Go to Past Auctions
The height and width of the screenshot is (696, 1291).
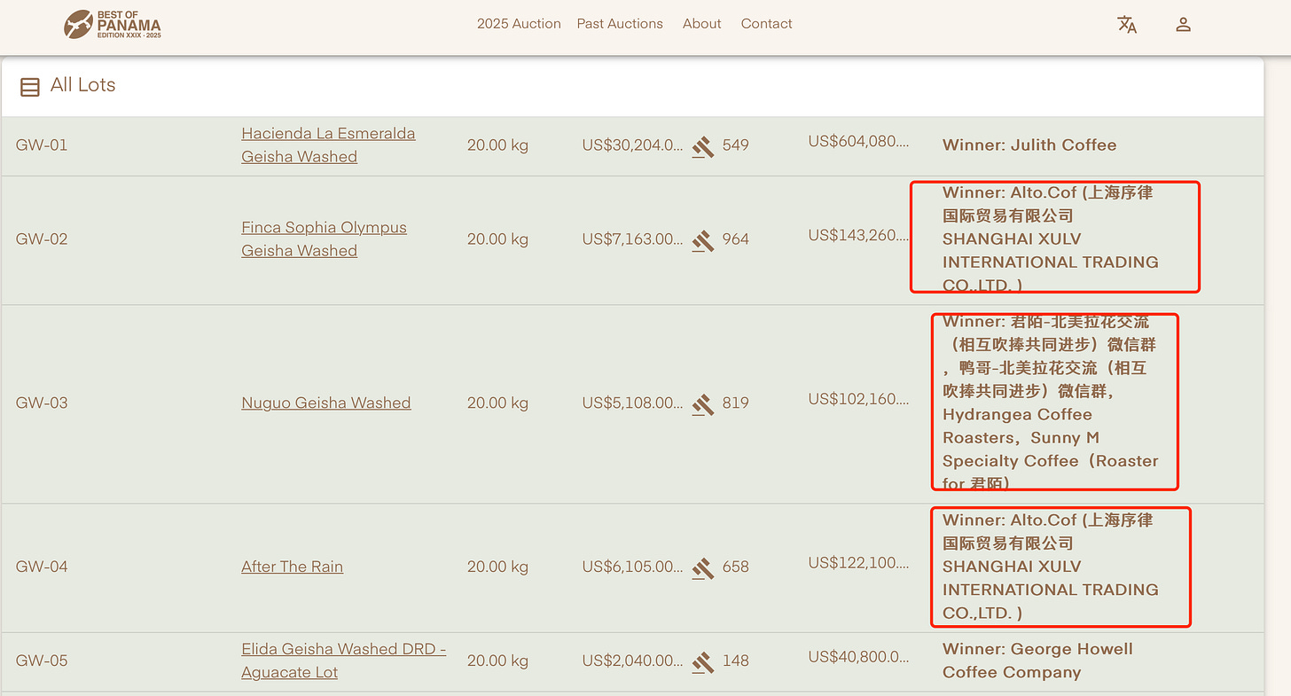620,24
